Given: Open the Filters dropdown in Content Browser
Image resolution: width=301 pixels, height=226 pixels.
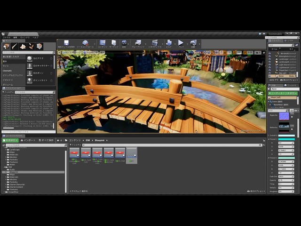Looking at the screenshot, I should pyautogui.click(x=75, y=145).
